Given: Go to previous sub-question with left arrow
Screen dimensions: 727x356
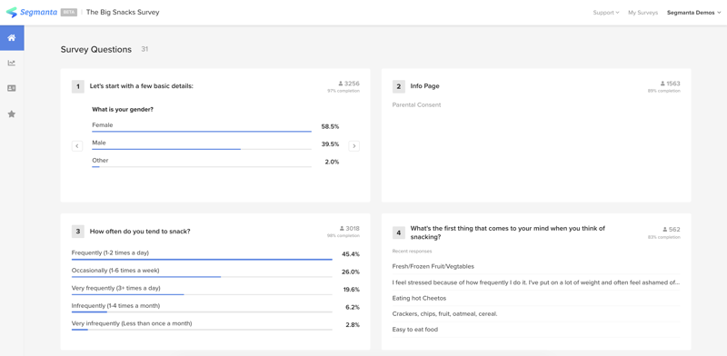Looking at the screenshot, I should (x=77, y=146).
